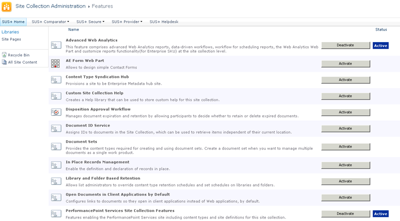Screen dimensions: 400x221
Task: Activate the Document ID Service feature
Action: (346, 129)
